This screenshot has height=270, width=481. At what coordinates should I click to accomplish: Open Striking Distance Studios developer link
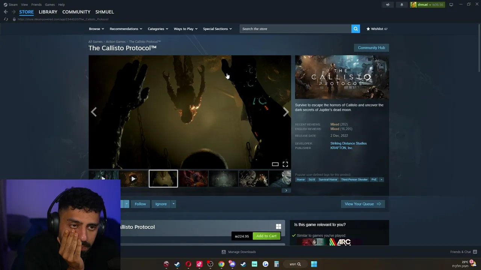[x=348, y=143]
